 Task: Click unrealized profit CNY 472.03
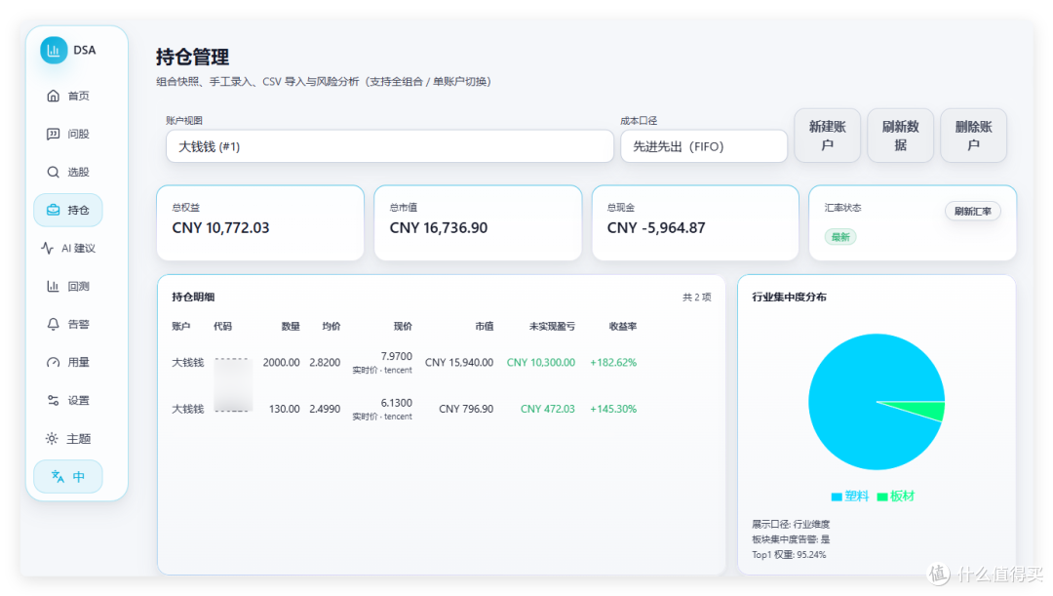click(x=548, y=409)
